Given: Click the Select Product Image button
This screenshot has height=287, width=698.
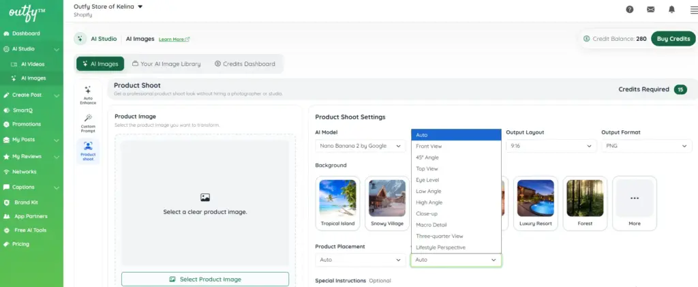Looking at the screenshot, I should 205,280.
